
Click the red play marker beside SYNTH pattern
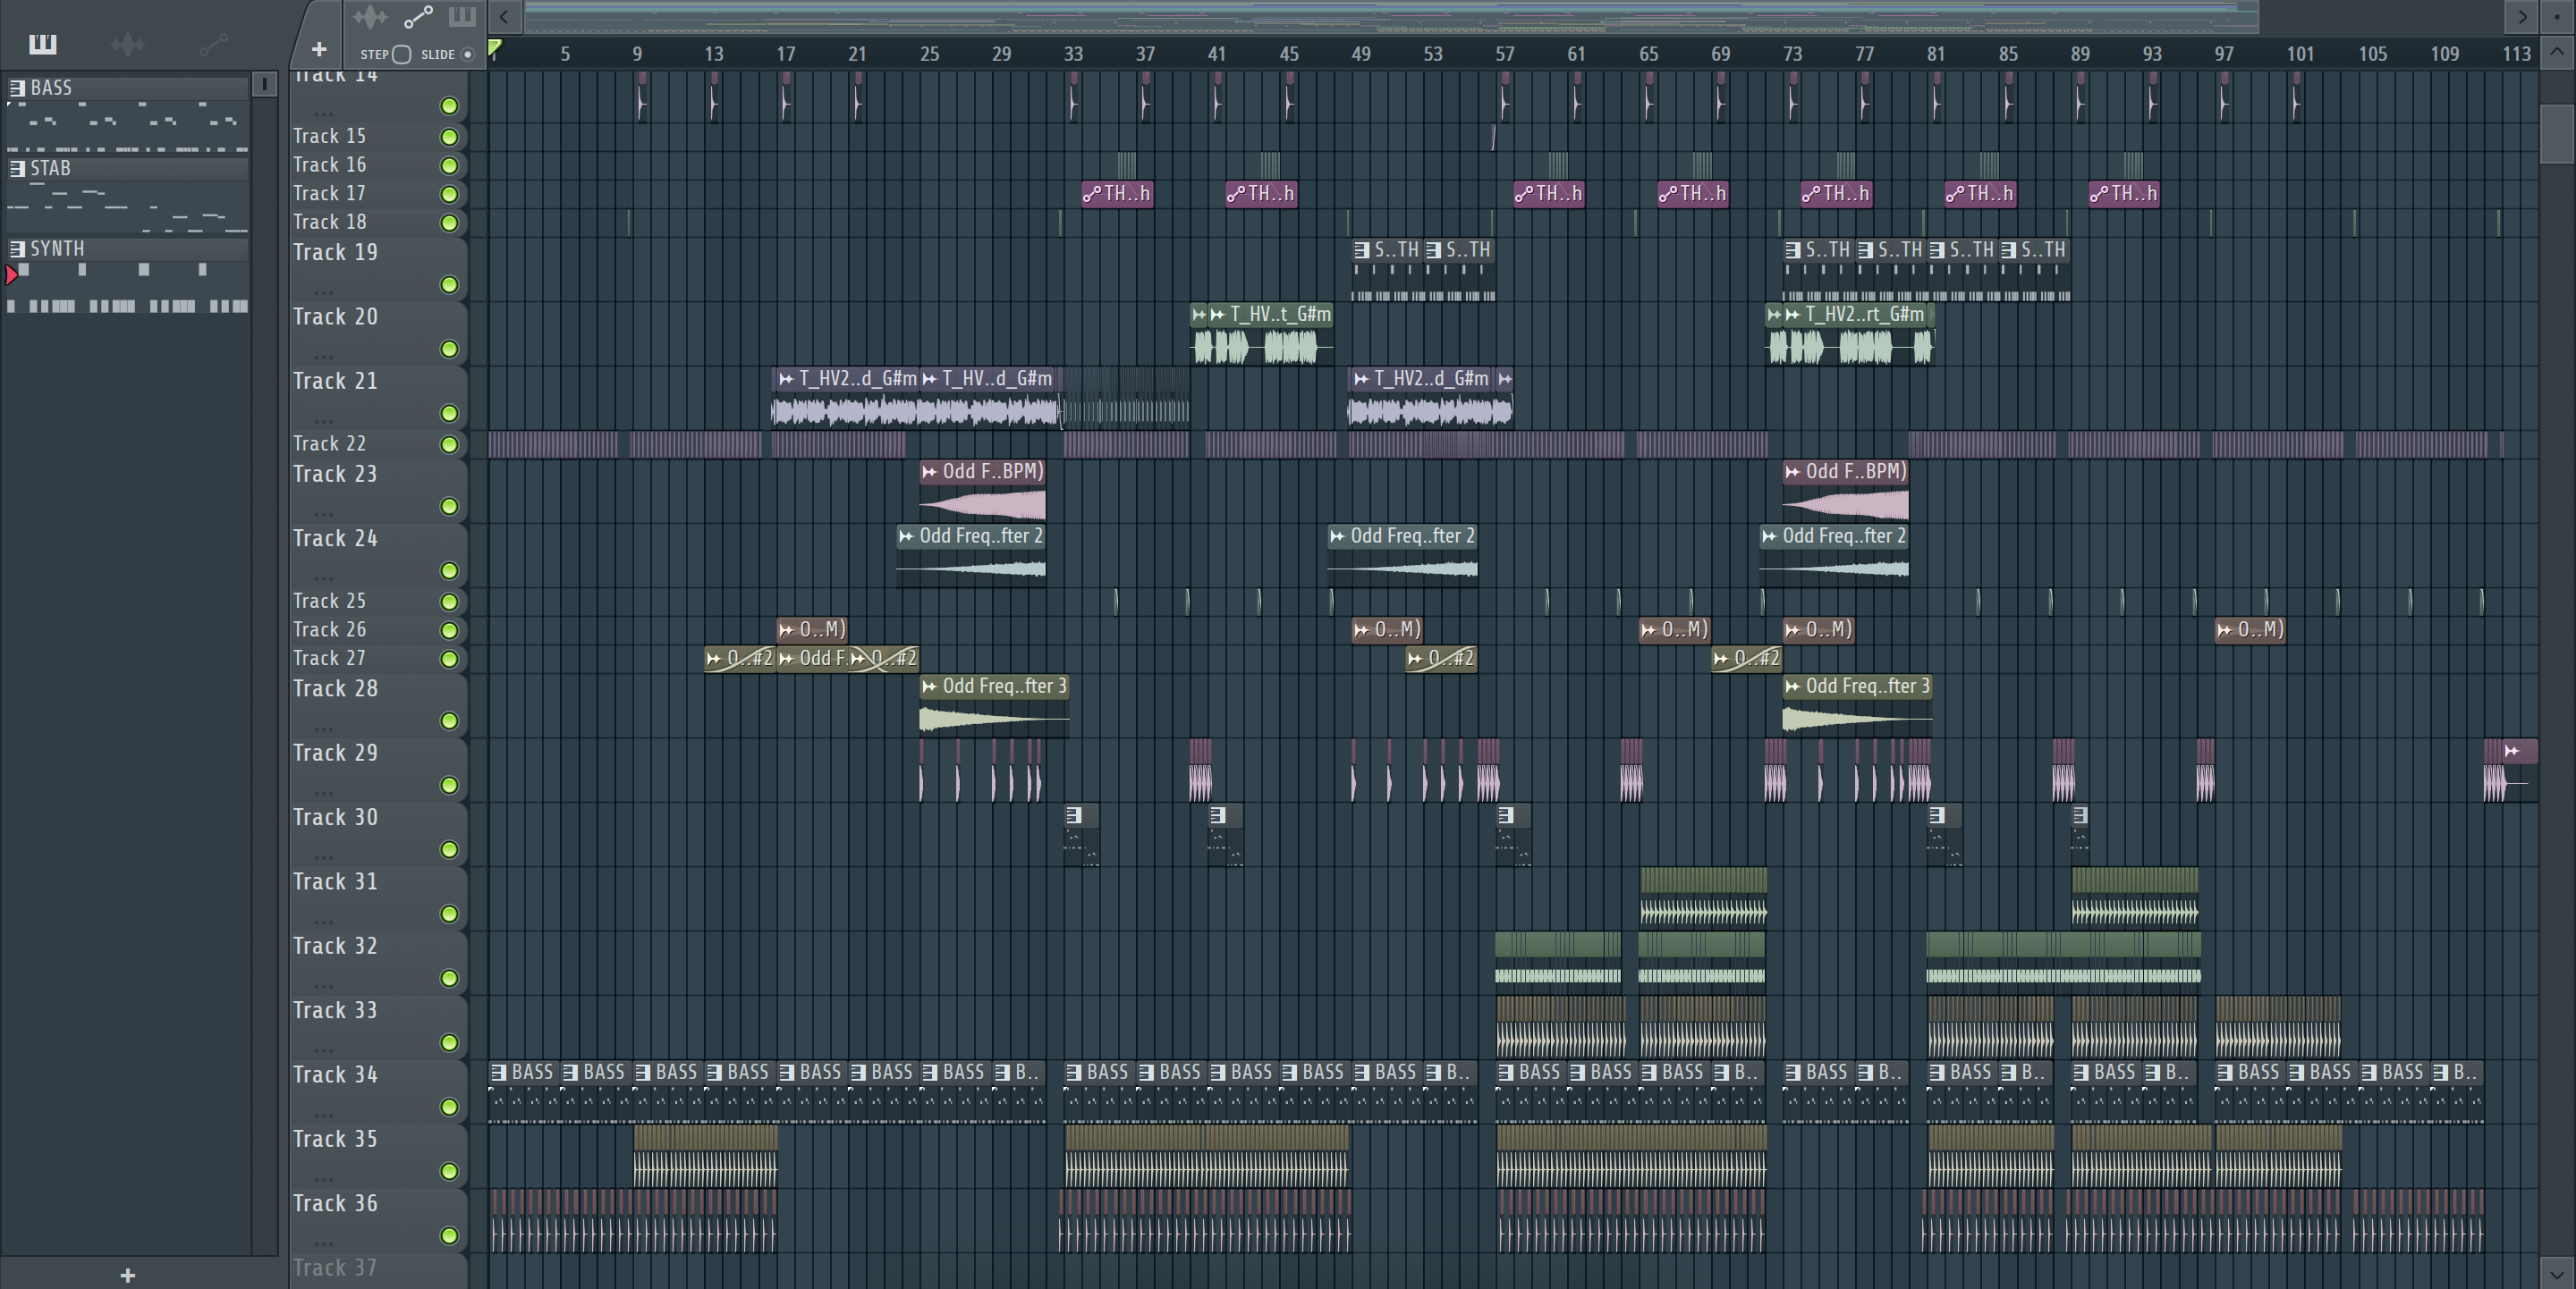point(12,274)
